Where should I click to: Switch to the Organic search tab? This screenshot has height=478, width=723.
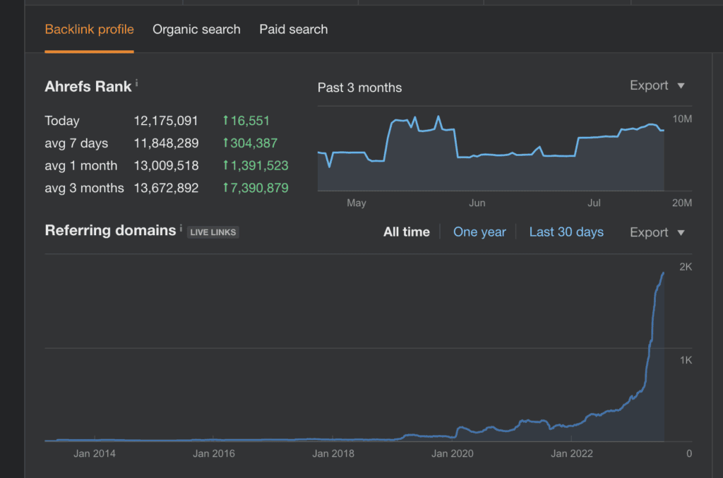tap(196, 30)
